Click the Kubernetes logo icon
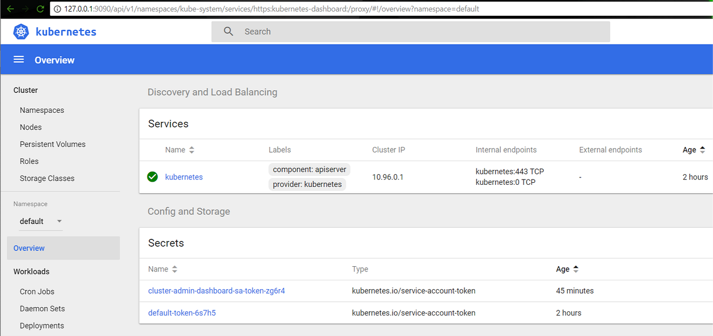 [x=20, y=31]
